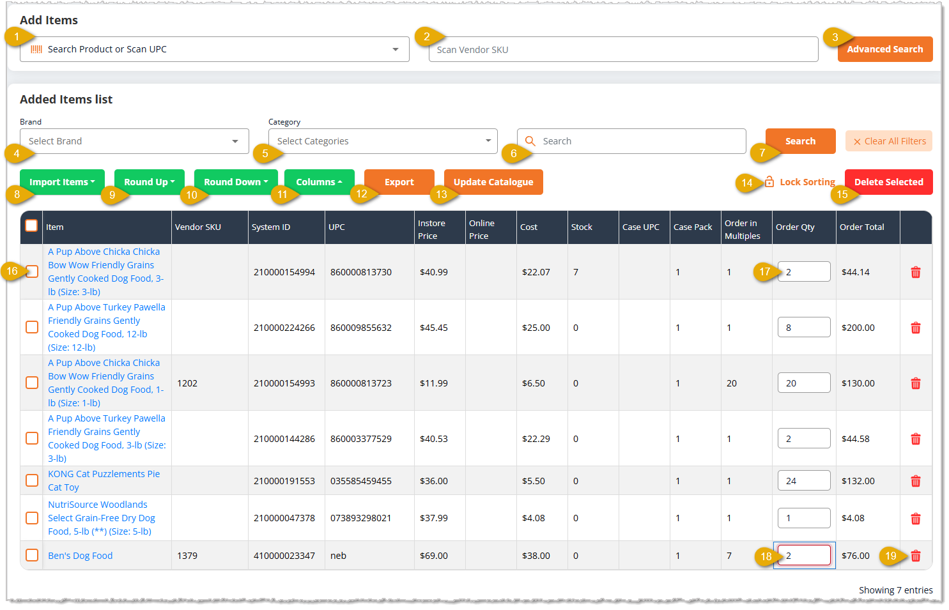Select checkbox for Vendor SKU 1202 row

32,383
